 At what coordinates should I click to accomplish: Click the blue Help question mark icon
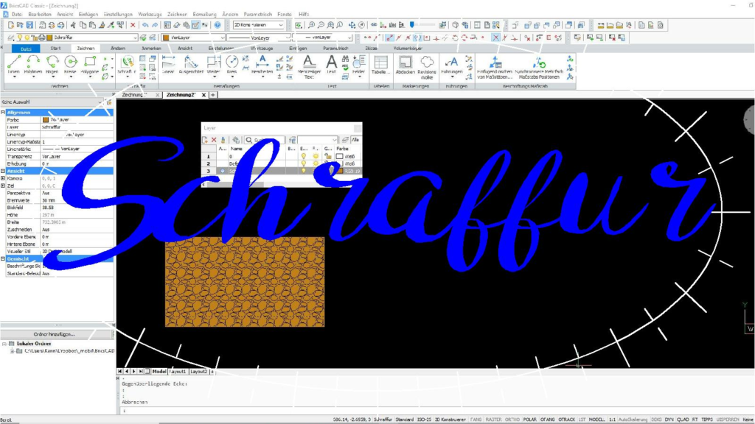[218, 25]
